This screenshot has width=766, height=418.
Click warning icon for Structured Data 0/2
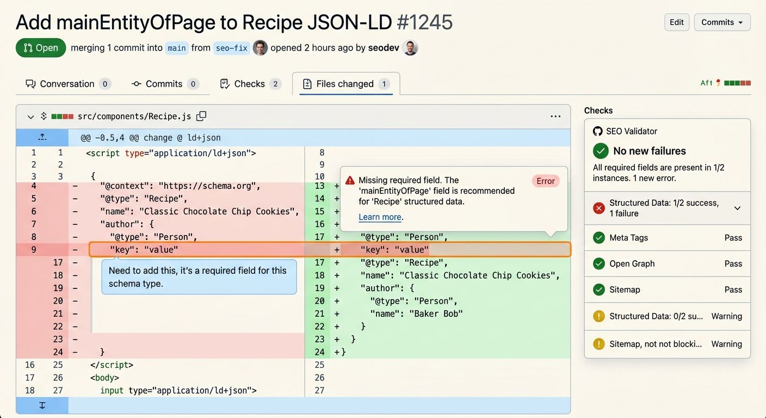599,316
